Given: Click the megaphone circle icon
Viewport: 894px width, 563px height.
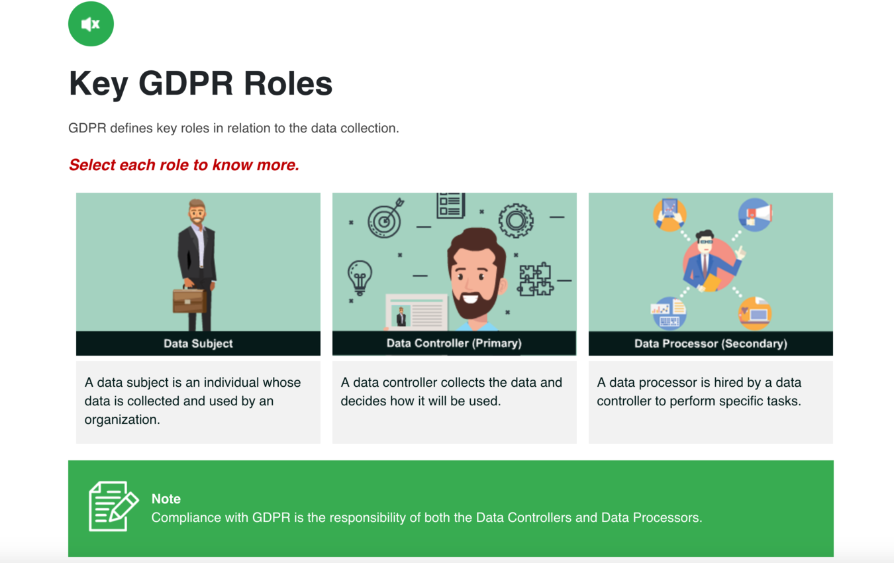Looking at the screenshot, I should (x=754, y=215).
